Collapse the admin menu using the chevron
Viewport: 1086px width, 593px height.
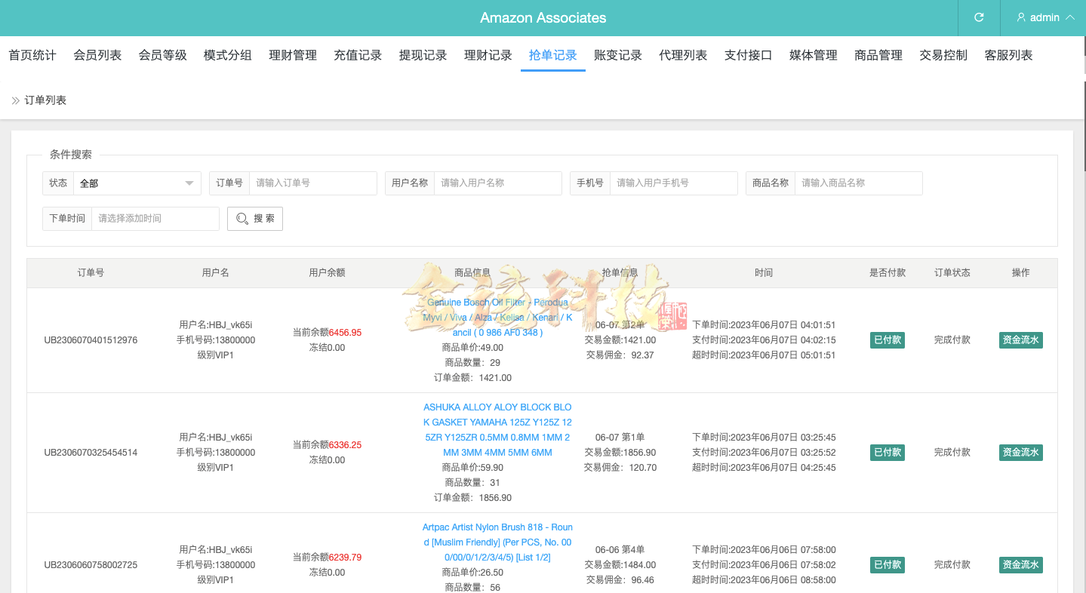(1071, 17)
